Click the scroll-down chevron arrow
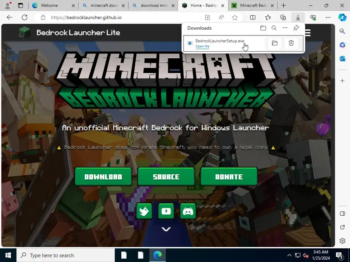 166,229
